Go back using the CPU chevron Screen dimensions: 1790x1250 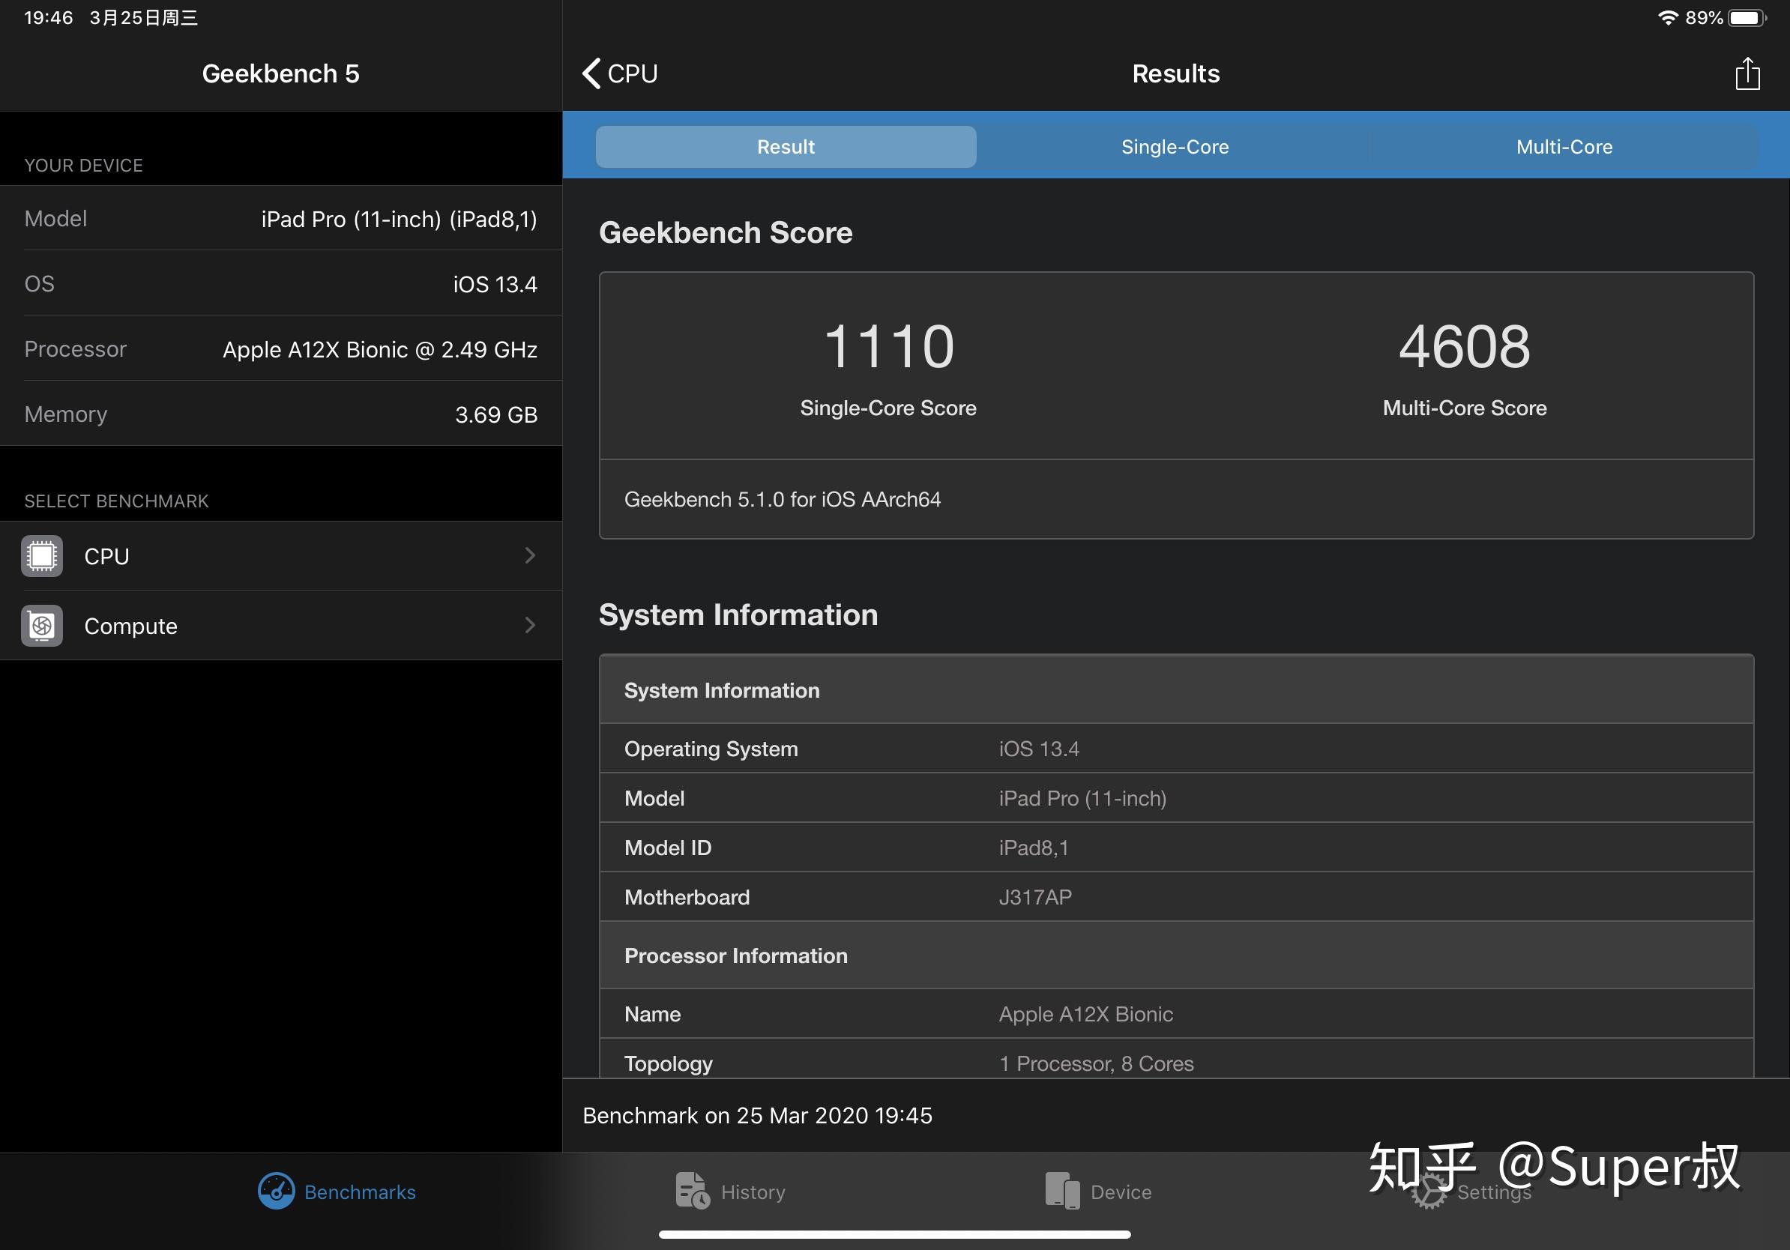(591, 73)
